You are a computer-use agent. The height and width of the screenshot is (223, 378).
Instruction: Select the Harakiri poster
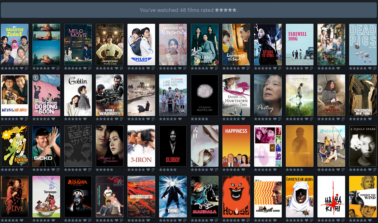(x=331, y=196)
